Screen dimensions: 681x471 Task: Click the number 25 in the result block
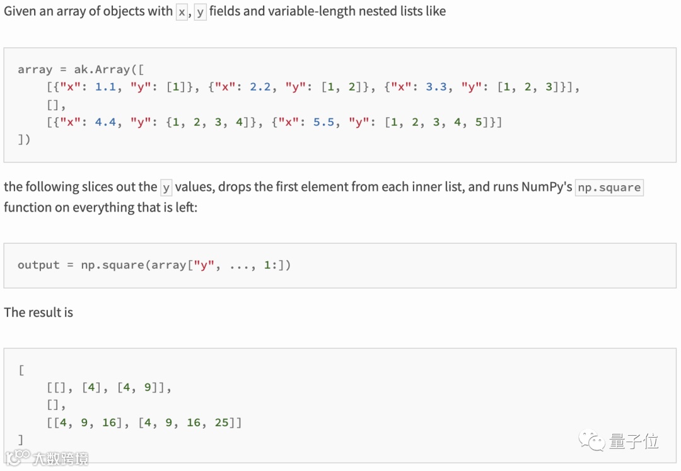(x=221, y=423)
